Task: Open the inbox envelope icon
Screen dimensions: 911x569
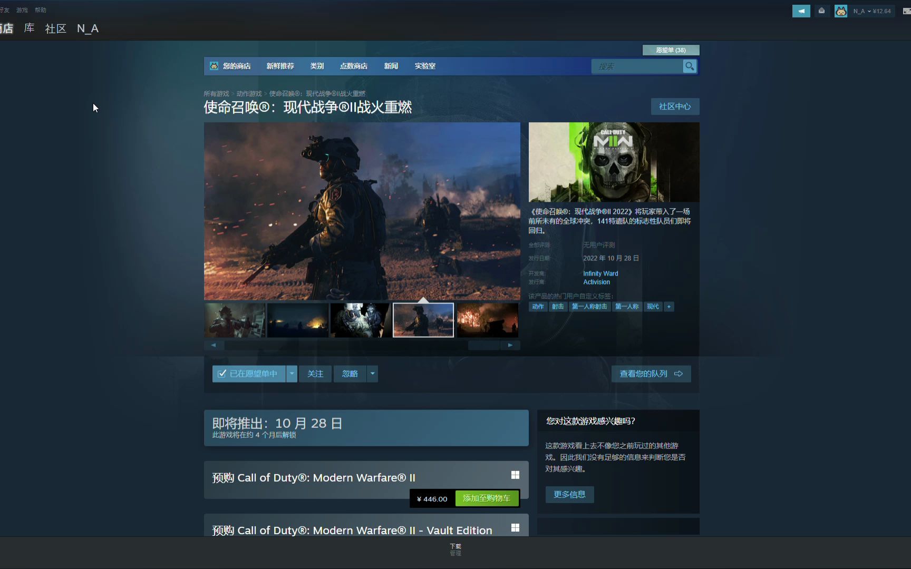Action: click(x=821, y=11)
